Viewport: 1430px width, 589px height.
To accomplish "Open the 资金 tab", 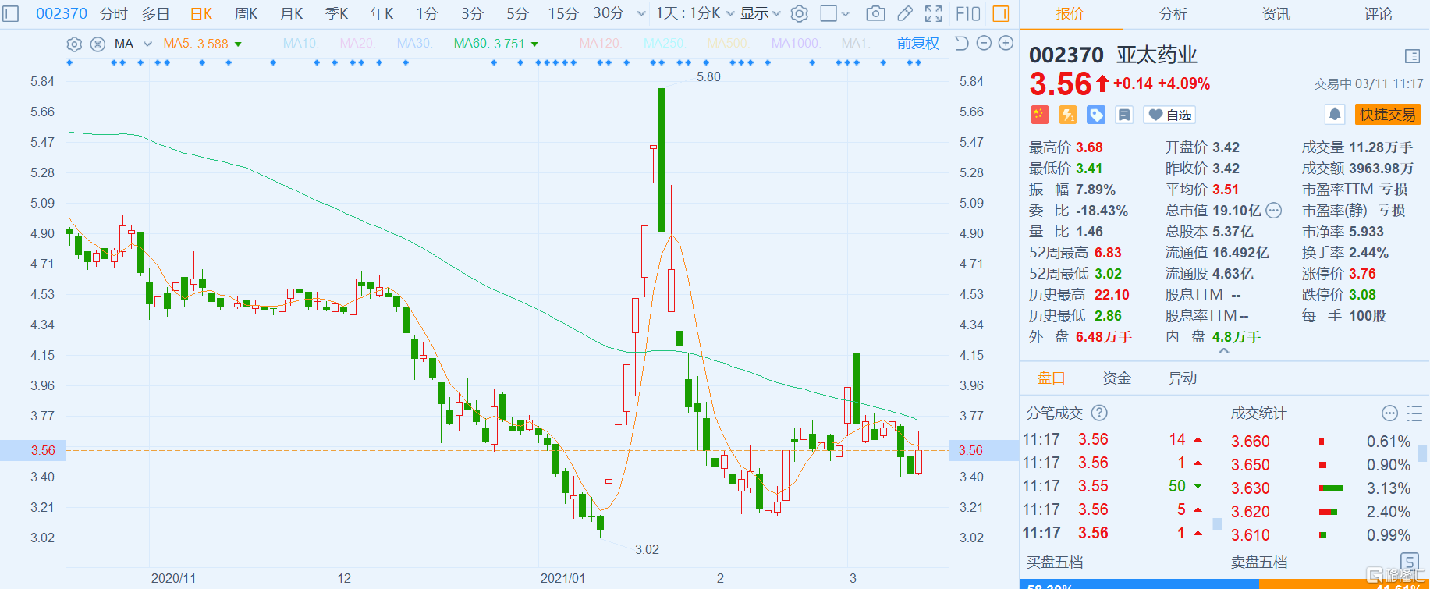I will (1116, 378).
